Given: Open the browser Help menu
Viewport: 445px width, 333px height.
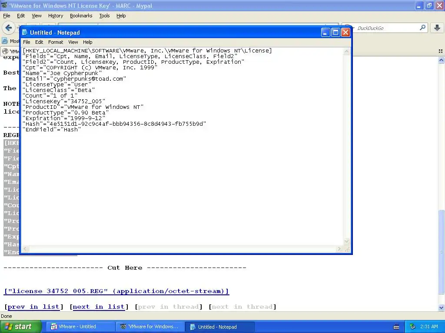Looking at the screenshot, I should (x=121, y=16).
